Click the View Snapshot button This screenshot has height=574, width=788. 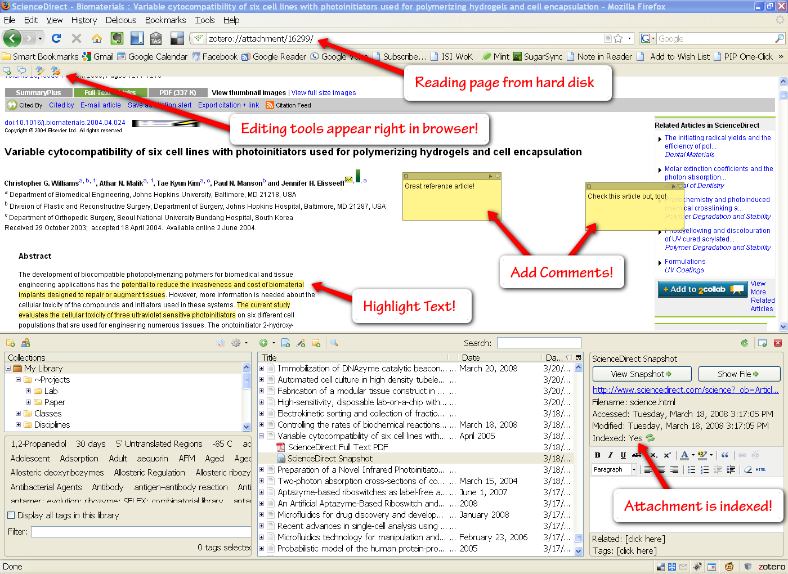click(642, 374)
